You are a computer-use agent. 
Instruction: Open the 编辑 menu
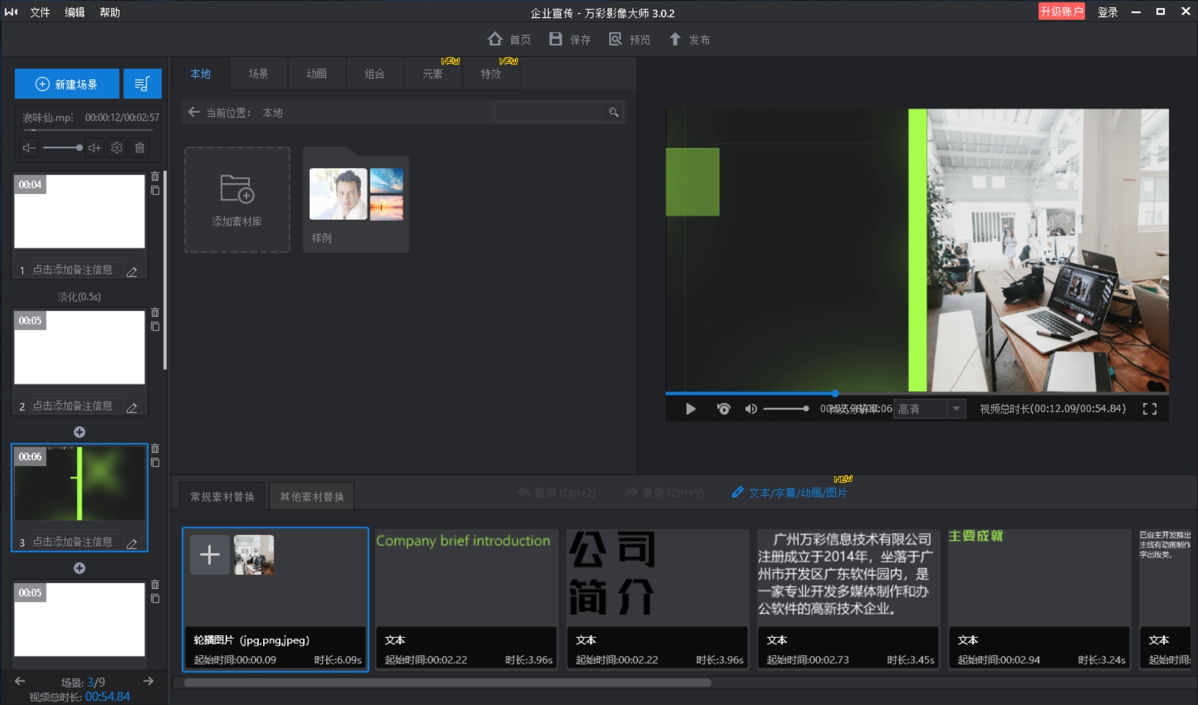74,12
